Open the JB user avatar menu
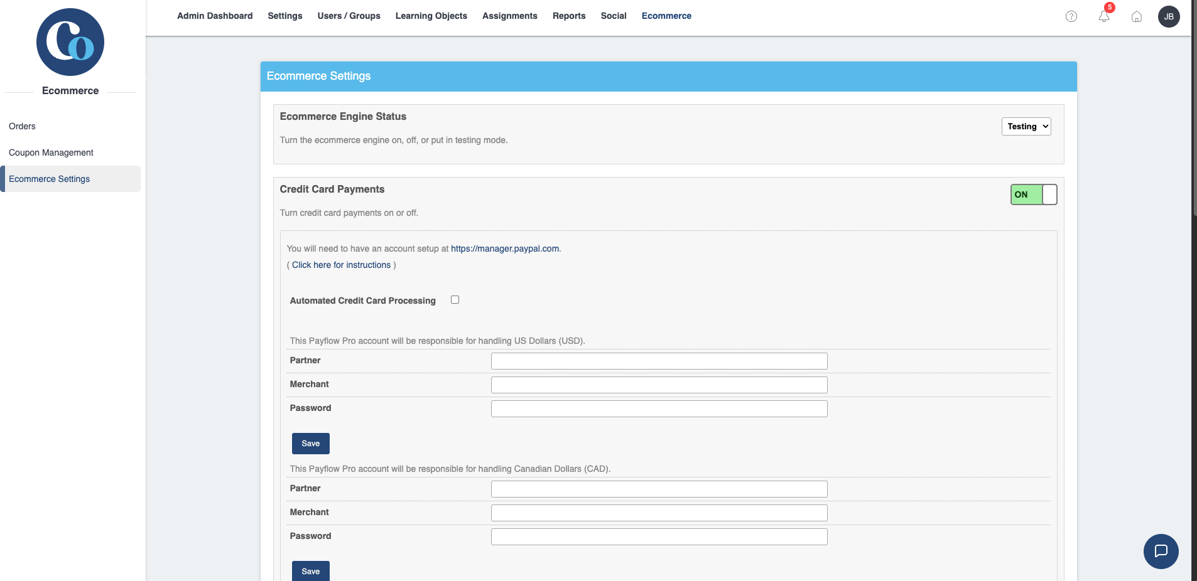 (1169, 16)
